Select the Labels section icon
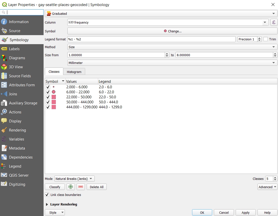278x216 pixels. tap(4, 49)
